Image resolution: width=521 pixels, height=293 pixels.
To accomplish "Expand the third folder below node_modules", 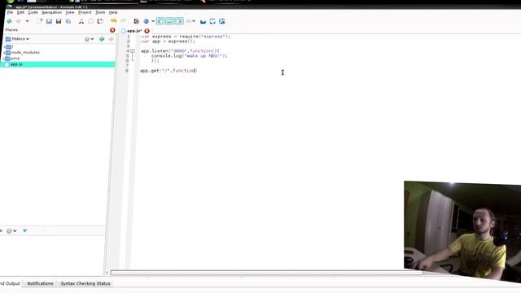I will pos(4,59).
